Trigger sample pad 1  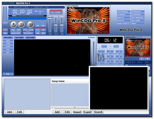[101, 52]
